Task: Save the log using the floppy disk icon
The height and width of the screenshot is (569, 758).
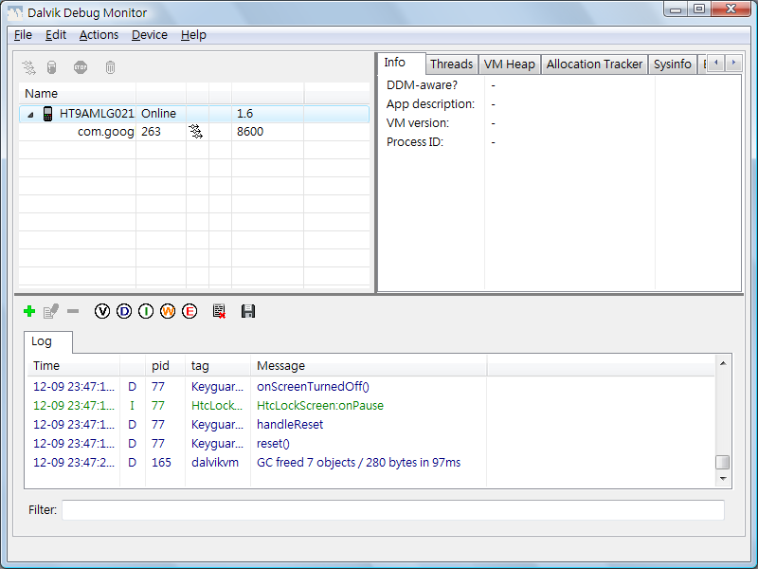Action: (248, 311)
